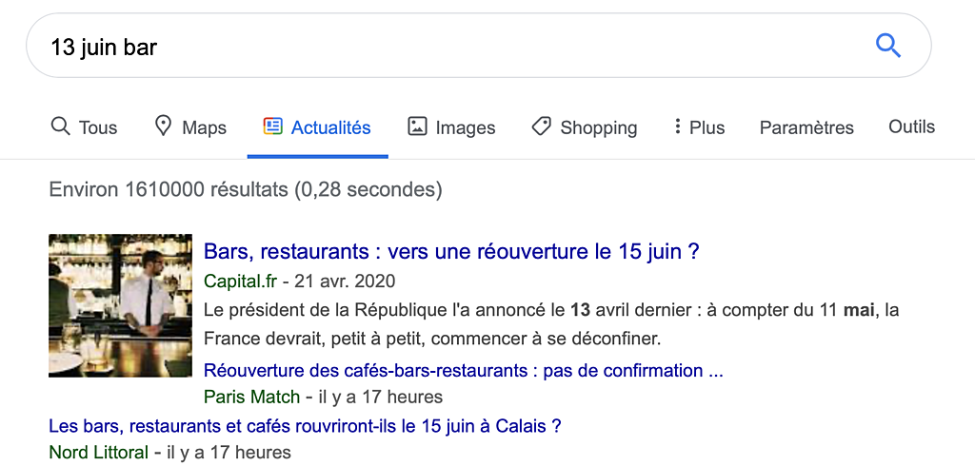Viewport: 975px width, 466px height.
Task: Open the 'Bars, restaurants : vers une réouverture' headline
Action: (x=452, y=252)
